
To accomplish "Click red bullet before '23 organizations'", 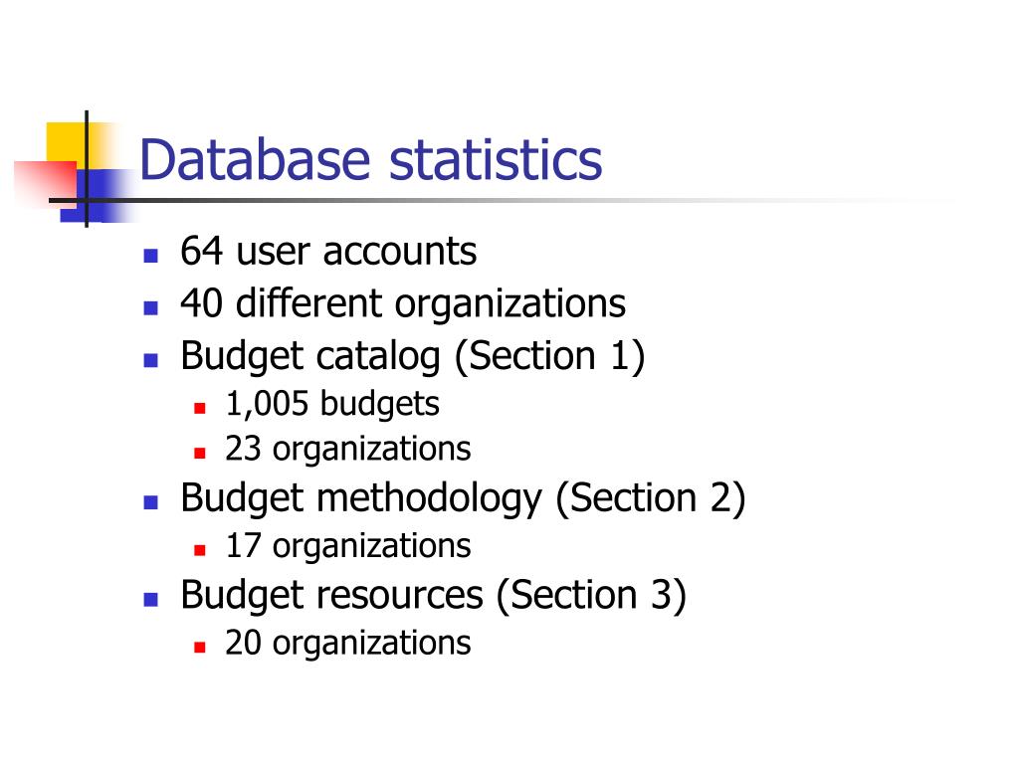I will tap(199, 454).
